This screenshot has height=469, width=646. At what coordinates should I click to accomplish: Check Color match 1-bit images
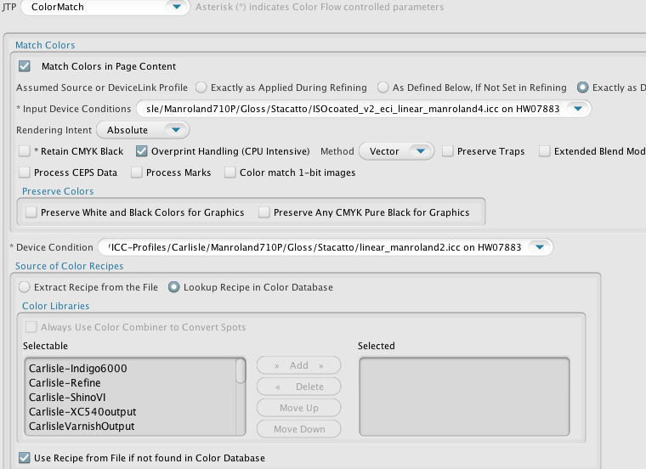230,172
